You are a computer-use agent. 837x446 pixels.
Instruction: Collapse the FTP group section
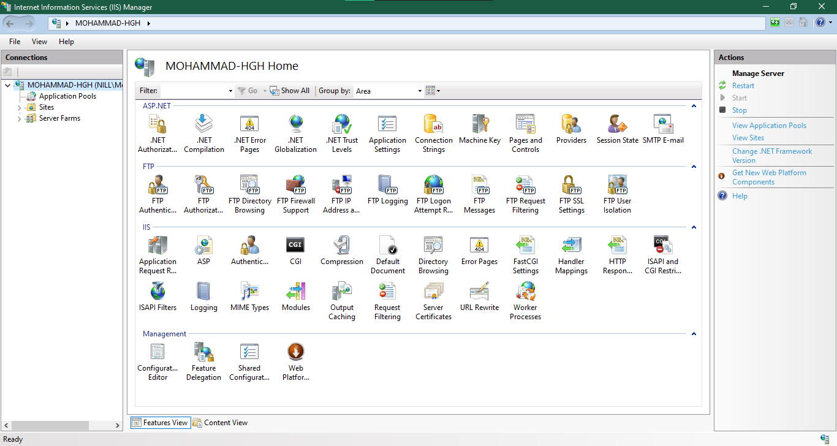[x=694, y=167]
